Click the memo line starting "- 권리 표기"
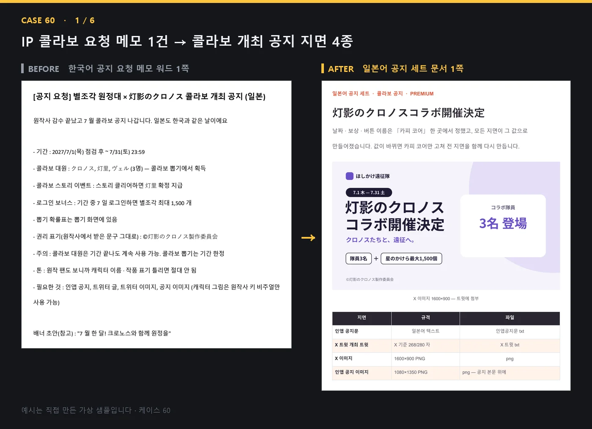 click(x=126, y=236)
